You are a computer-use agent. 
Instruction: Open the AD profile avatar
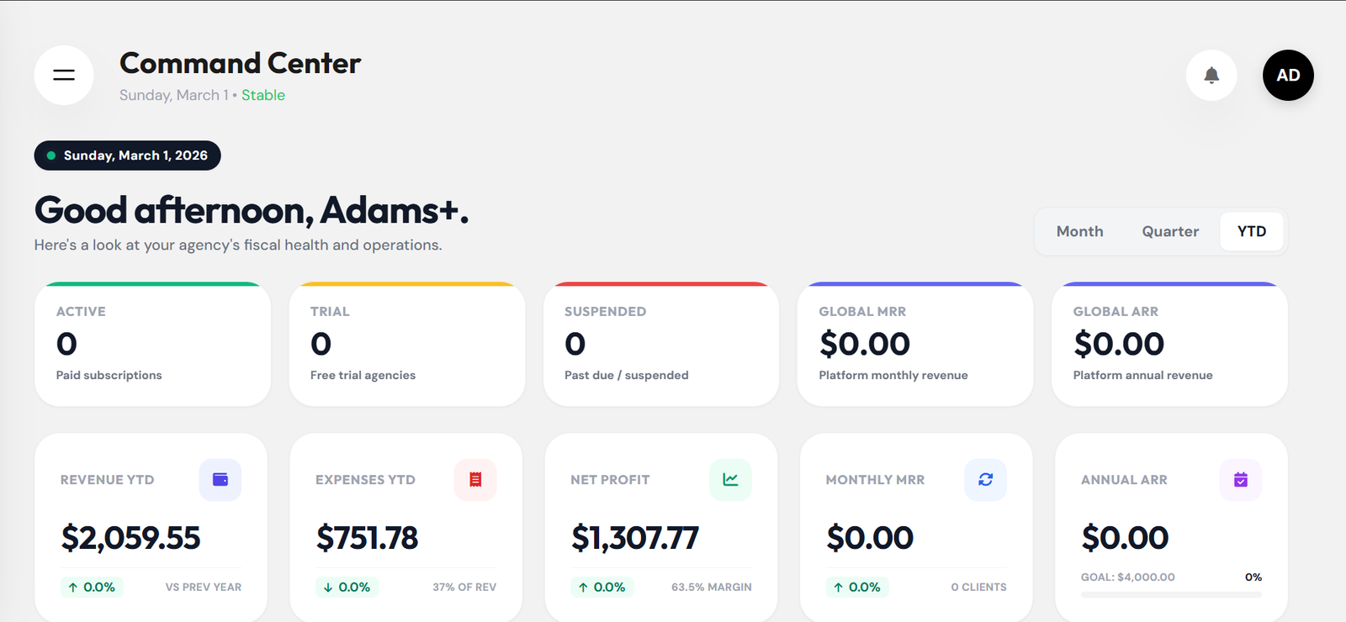tap(1288, 75)
